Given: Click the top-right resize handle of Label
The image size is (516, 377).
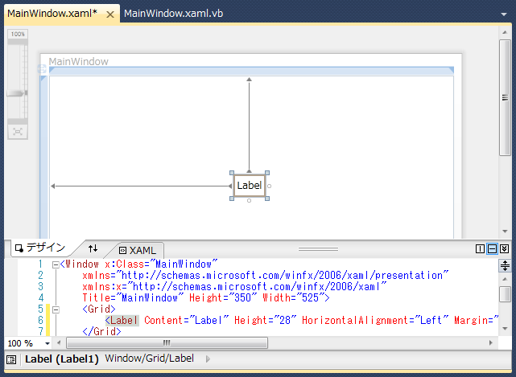Looking at the screenshot, I should pyautogui.click(x=267, y=173).
